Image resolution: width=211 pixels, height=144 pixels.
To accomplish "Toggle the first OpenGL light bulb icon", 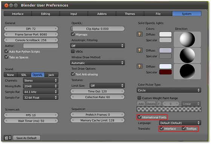I will pos(139,34).
